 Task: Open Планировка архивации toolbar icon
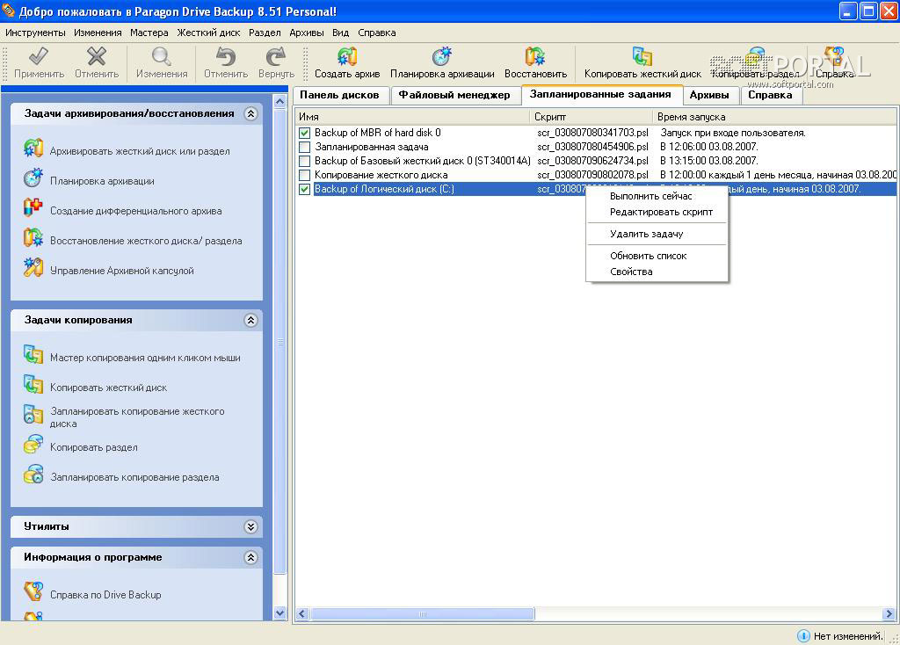point(442,56)
